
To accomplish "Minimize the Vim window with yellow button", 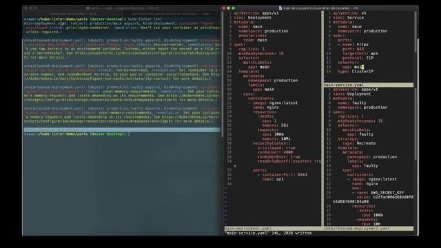I will (x=228, y=8).
